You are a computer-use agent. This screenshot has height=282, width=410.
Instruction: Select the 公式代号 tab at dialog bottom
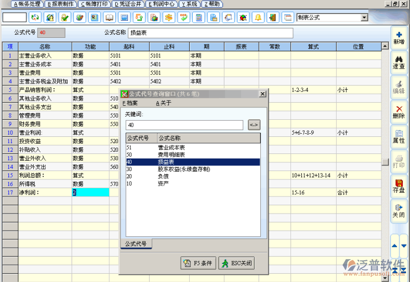coord(136,244)
